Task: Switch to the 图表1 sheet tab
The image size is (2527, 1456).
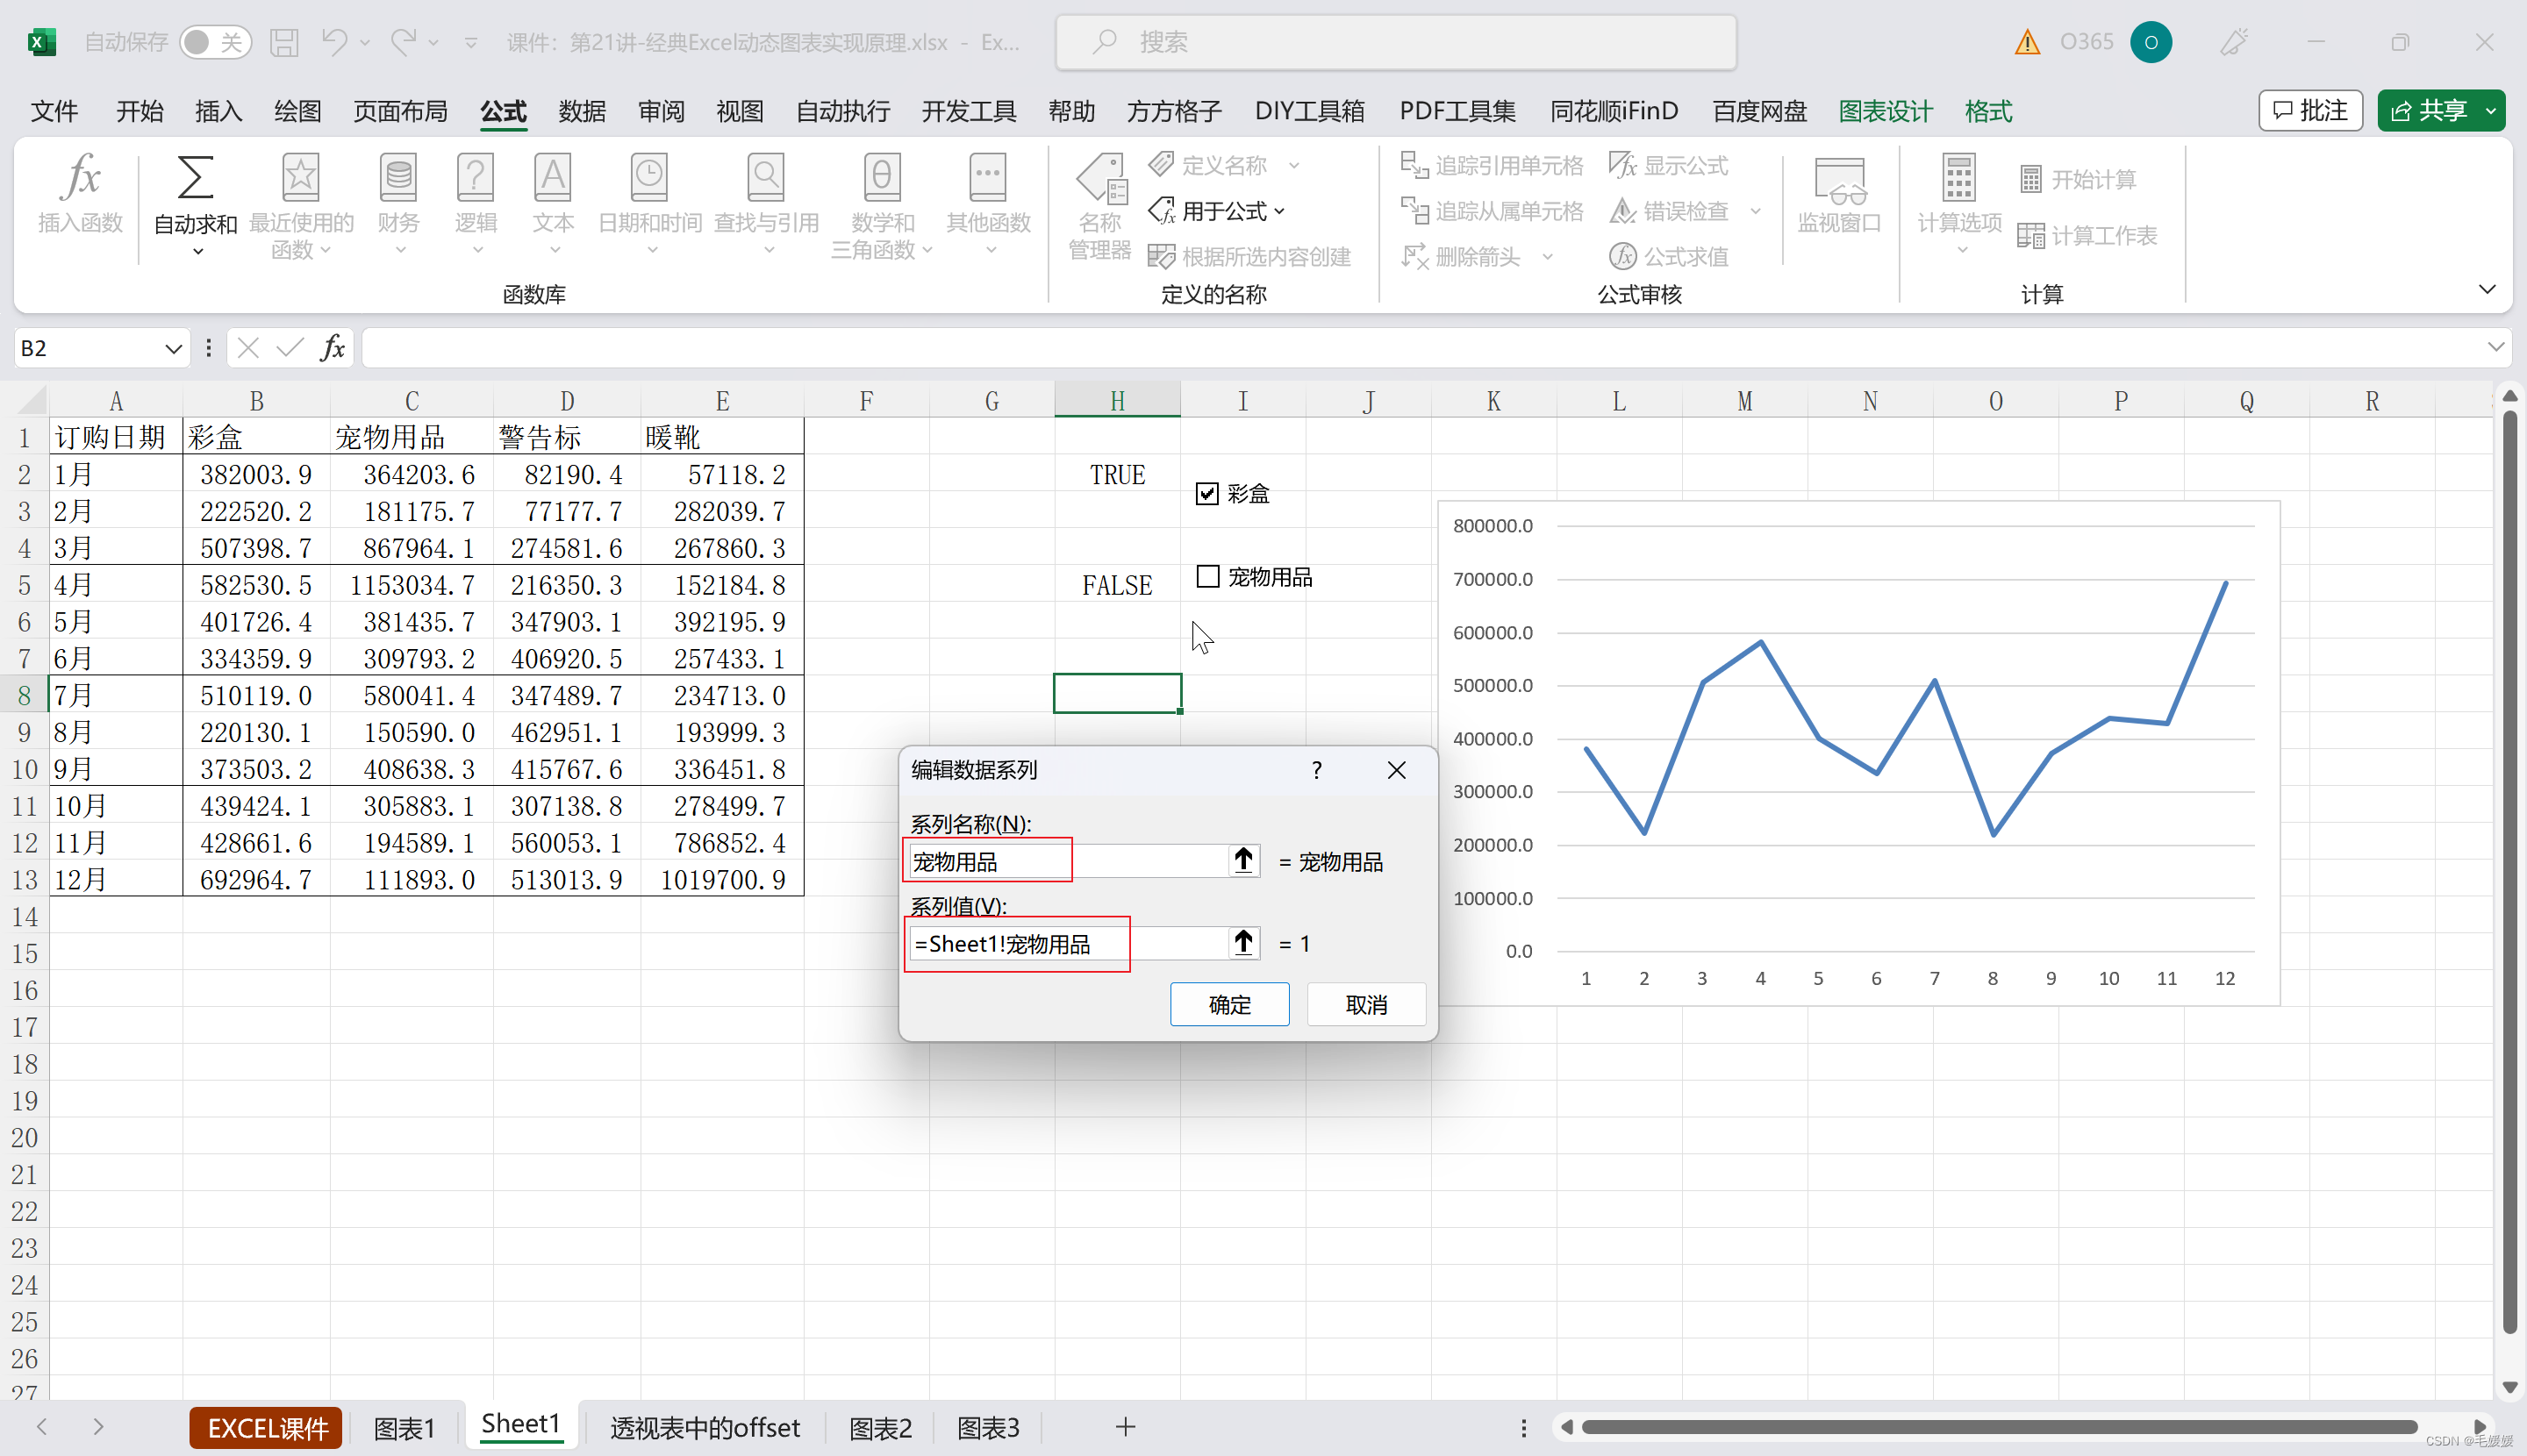Action: (x=404, y=1428)
